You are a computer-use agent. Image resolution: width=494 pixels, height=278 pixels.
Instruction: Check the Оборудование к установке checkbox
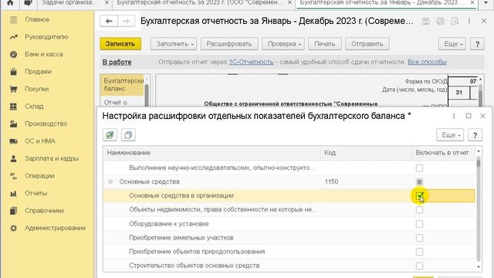[419, 224]
